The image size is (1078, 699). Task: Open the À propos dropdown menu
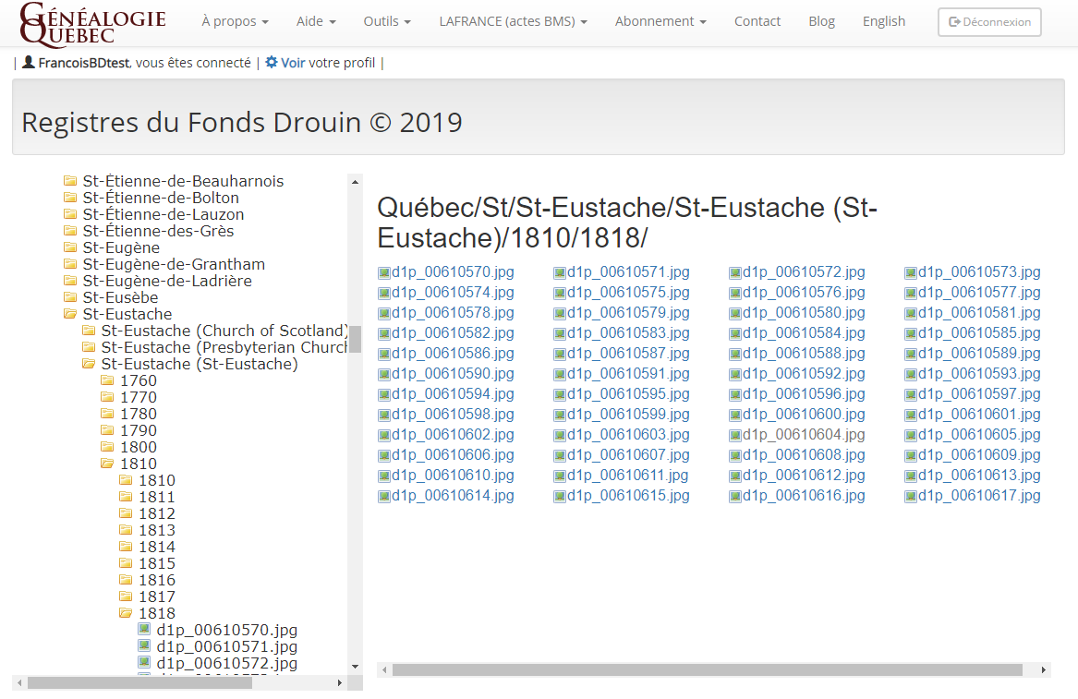(x=235, y=21)
